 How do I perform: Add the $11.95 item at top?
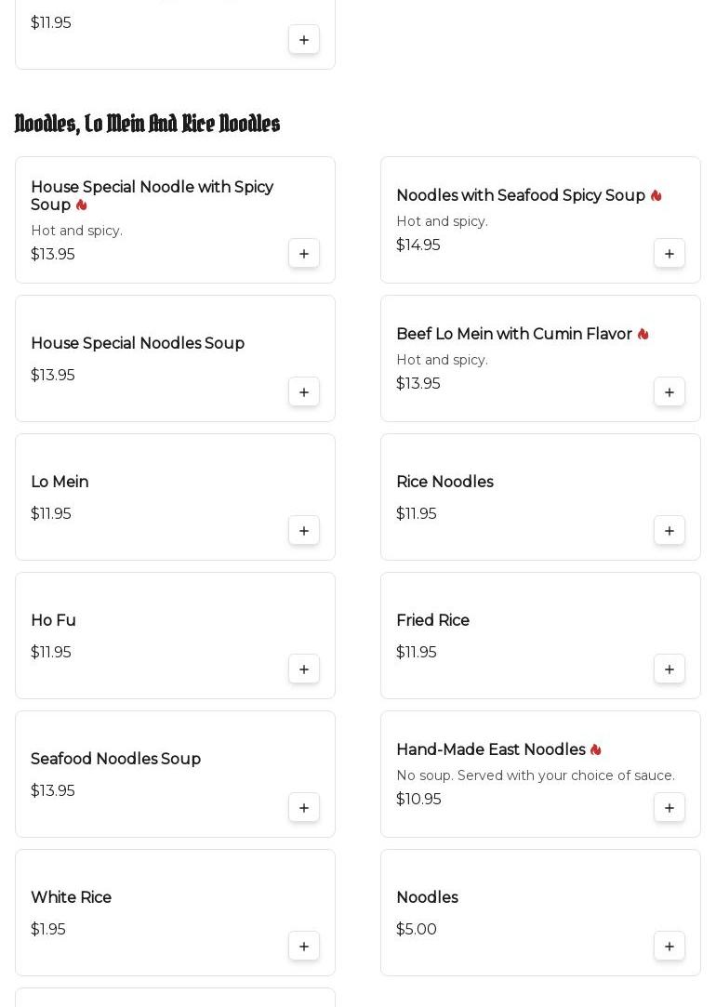tap(304, 40)
